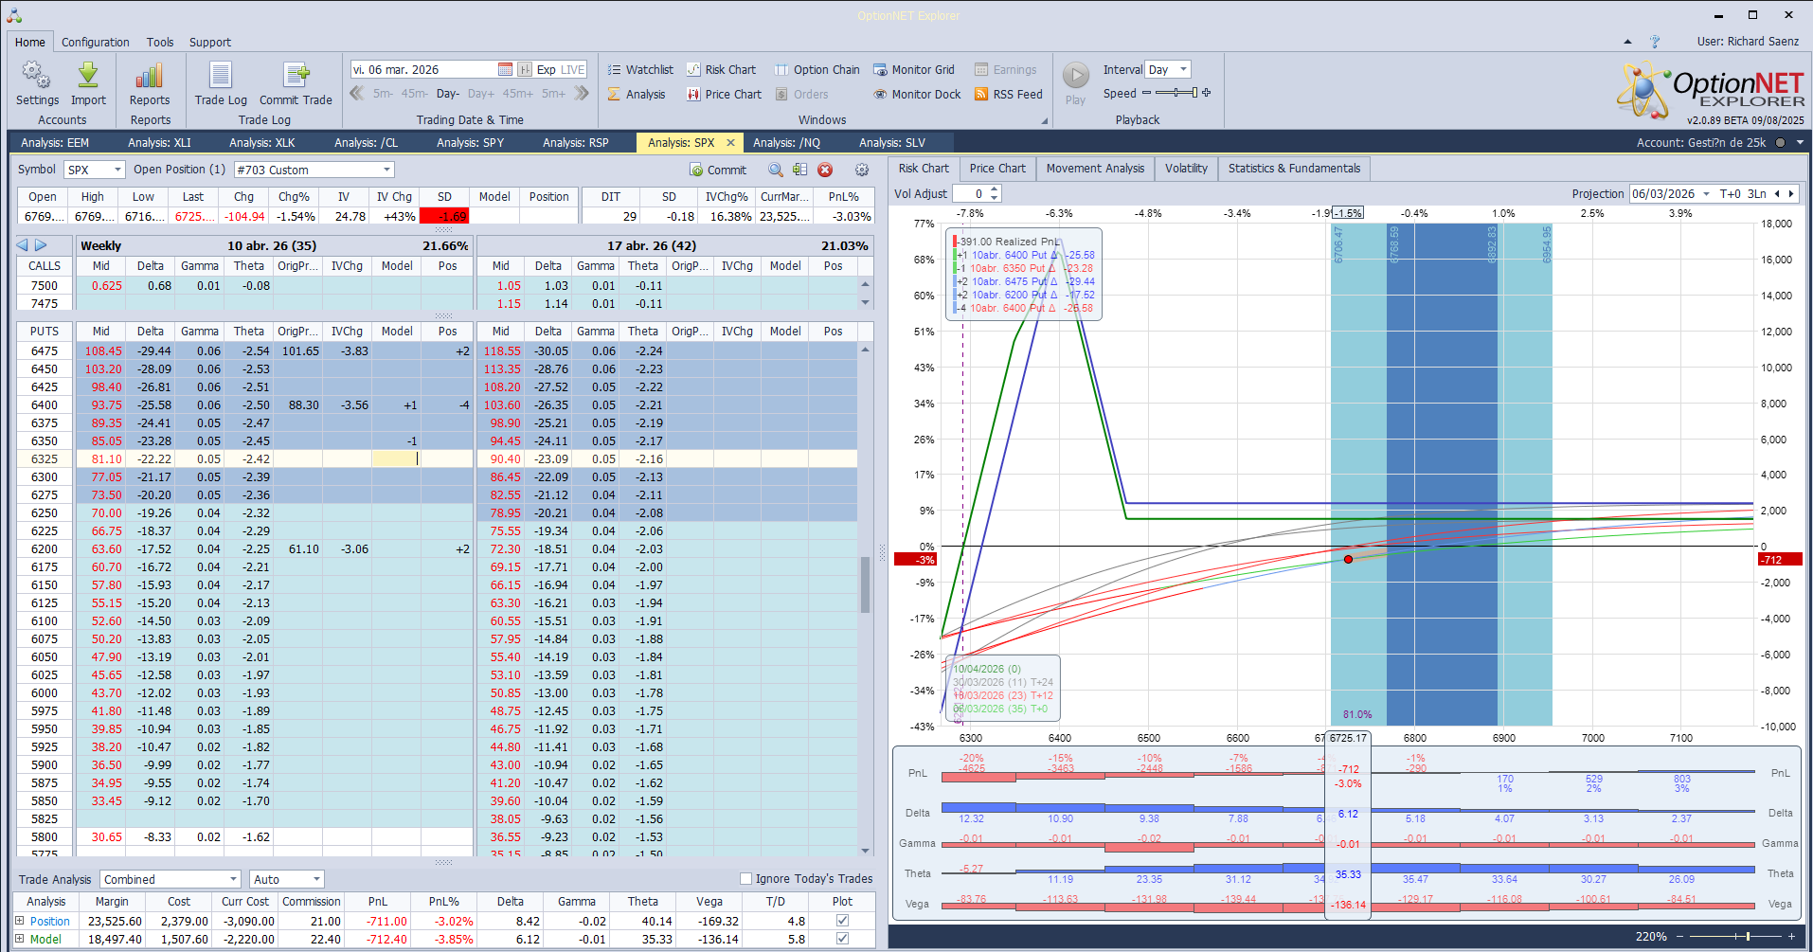Open the Watchlist window
Screen dimensions: 1813x952
coord(640,69)
